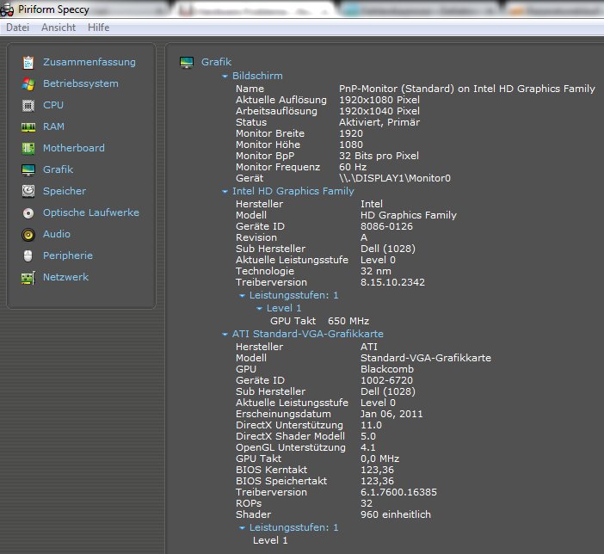Click the Motherboard icon in sidebar
Image resolution: width=604 pixels, height=554 pixels.
click(28, 148)
